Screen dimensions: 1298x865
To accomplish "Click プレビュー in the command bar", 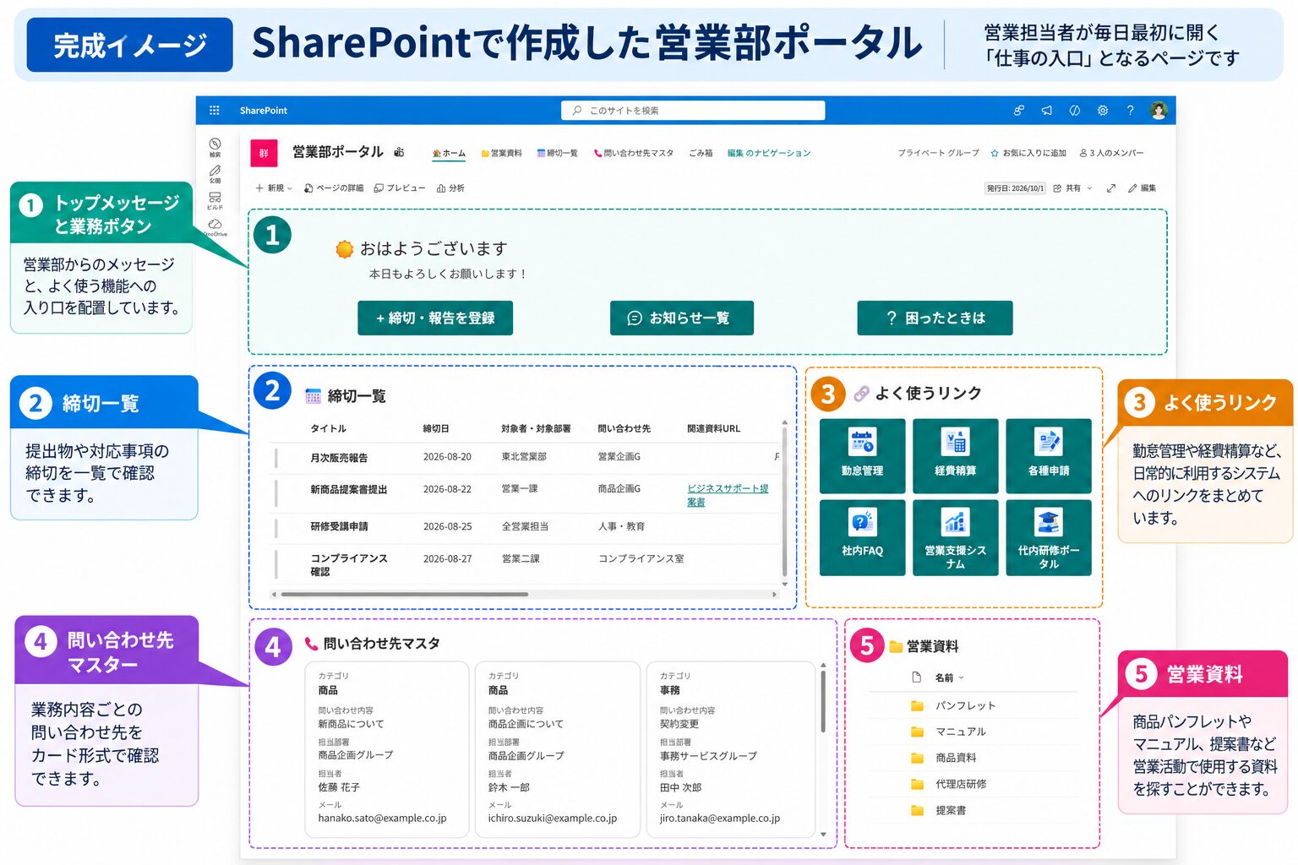I will point(400,188).
